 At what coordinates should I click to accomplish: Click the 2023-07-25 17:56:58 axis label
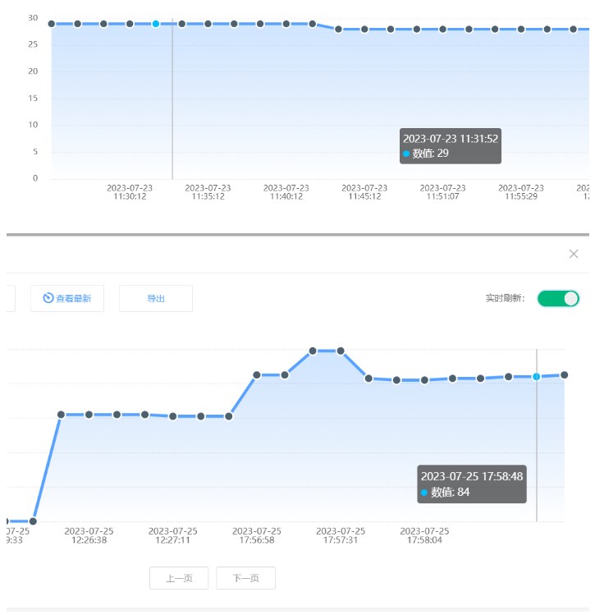[257, 535]
